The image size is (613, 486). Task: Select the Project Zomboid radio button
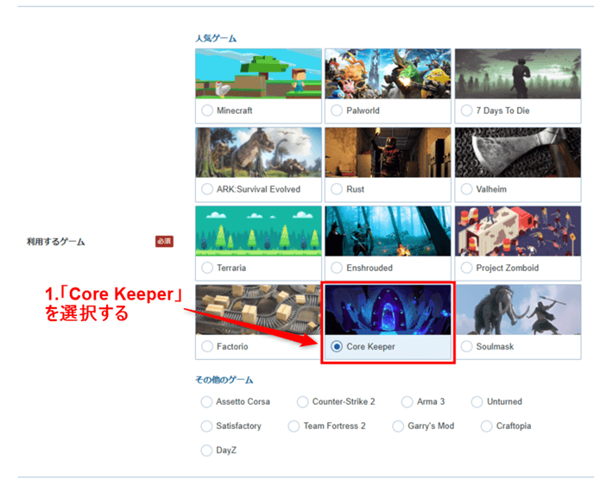466,268
